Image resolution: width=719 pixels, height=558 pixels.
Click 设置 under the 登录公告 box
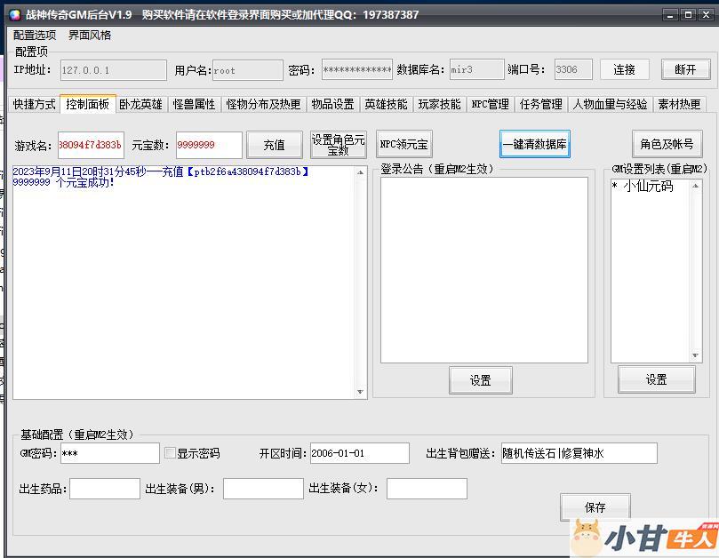coord(480,380)
